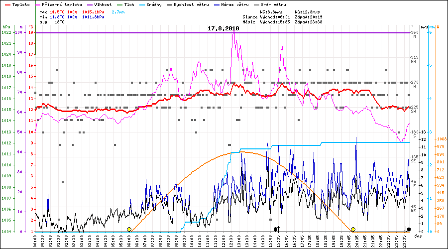Click the 20:35 time axis label
448x249 pixels.
[x=357, y=241]
